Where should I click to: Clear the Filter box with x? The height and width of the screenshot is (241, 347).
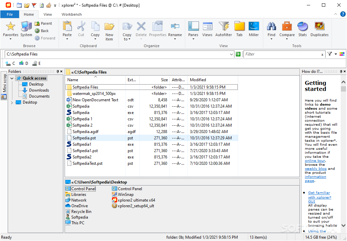322,54
